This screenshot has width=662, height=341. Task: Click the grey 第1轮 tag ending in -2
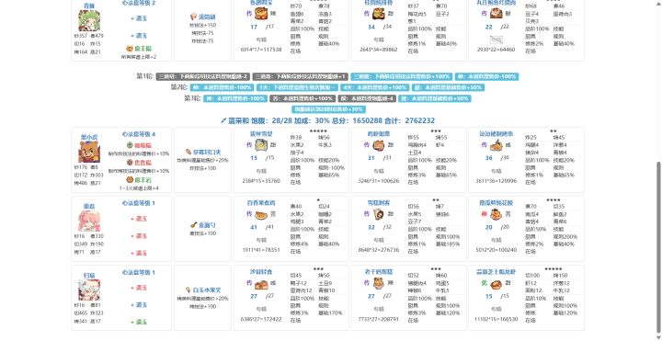(x=203, y=77)
